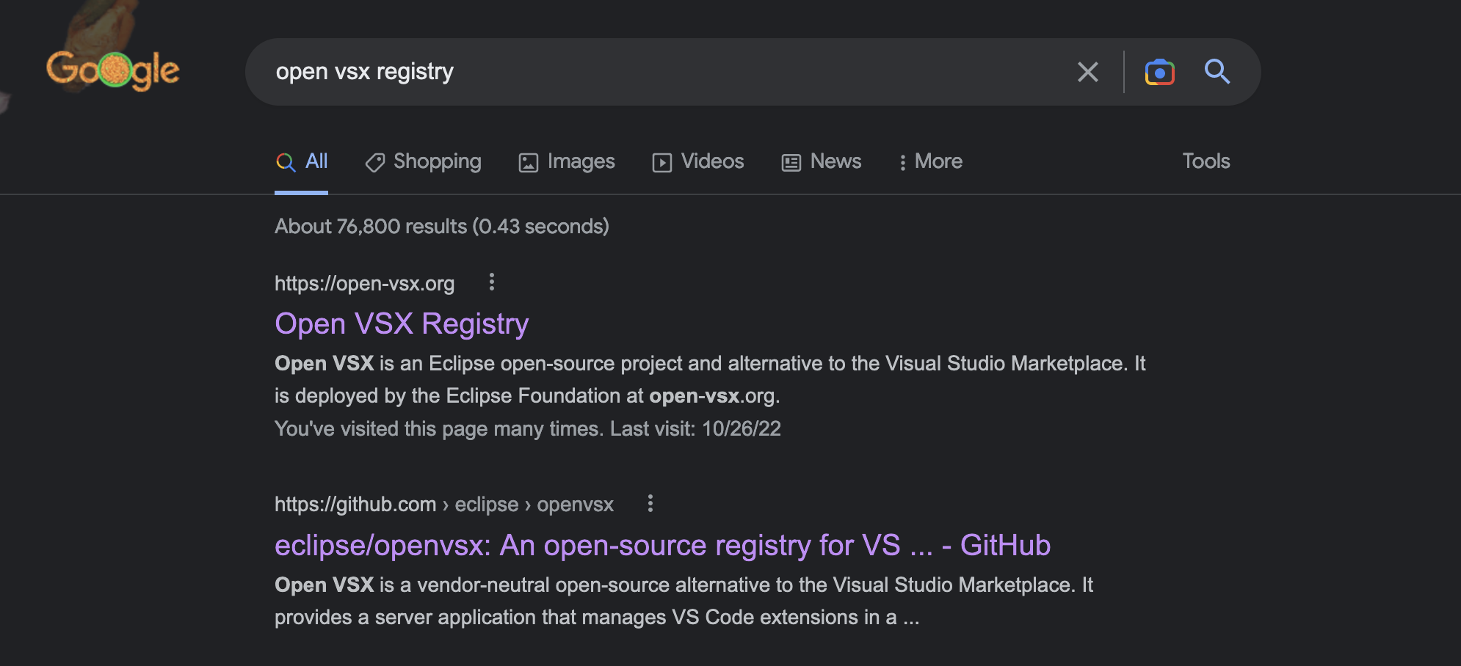Viewport: 1461px width, 666px height.
Task: Clear the search query with the X icon
Action: click(1088, 71)
